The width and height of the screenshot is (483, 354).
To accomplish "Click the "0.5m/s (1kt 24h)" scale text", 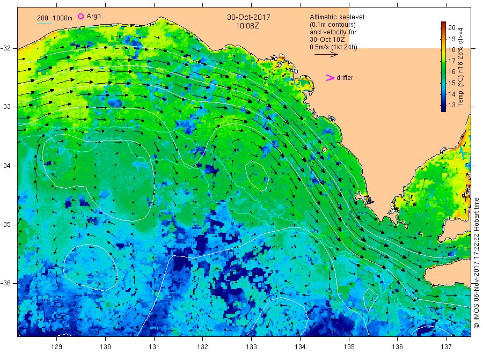I will [x=334, y=47].
